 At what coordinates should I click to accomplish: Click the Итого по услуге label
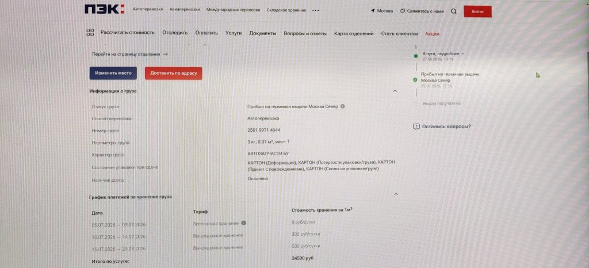click(x=110, y=261)
